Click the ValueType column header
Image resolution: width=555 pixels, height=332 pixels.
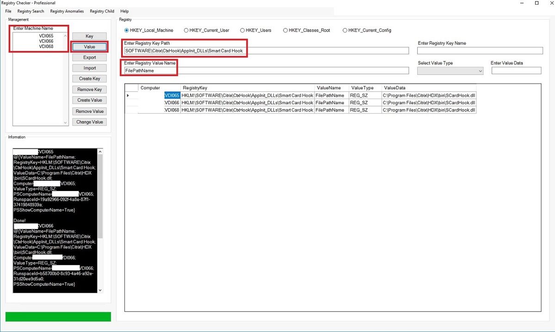(365, 88)
